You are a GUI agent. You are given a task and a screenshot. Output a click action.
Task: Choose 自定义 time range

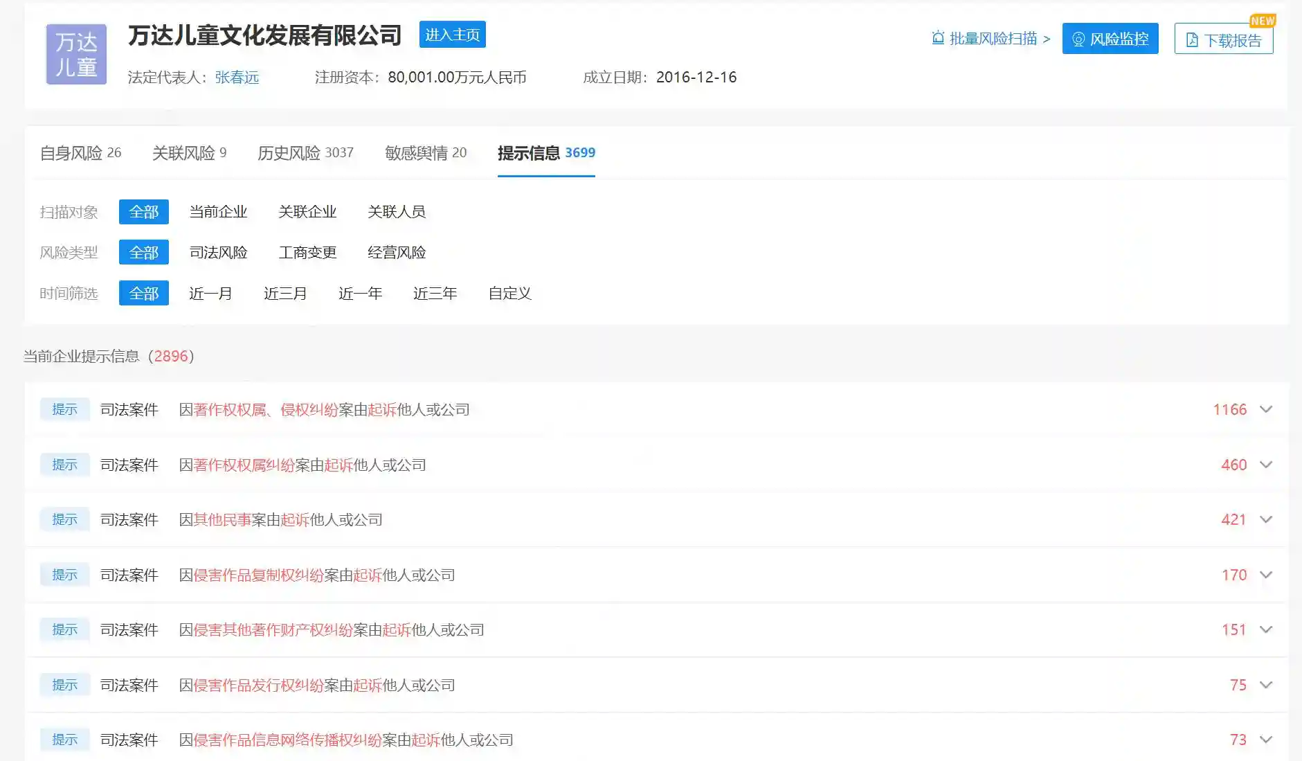(x=509, y=294)
